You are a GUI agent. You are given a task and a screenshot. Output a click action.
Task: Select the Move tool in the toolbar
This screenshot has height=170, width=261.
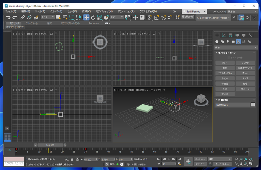(x=86, y=17)
